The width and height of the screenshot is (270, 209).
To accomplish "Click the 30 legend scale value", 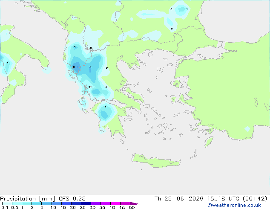I will point(92,207).
